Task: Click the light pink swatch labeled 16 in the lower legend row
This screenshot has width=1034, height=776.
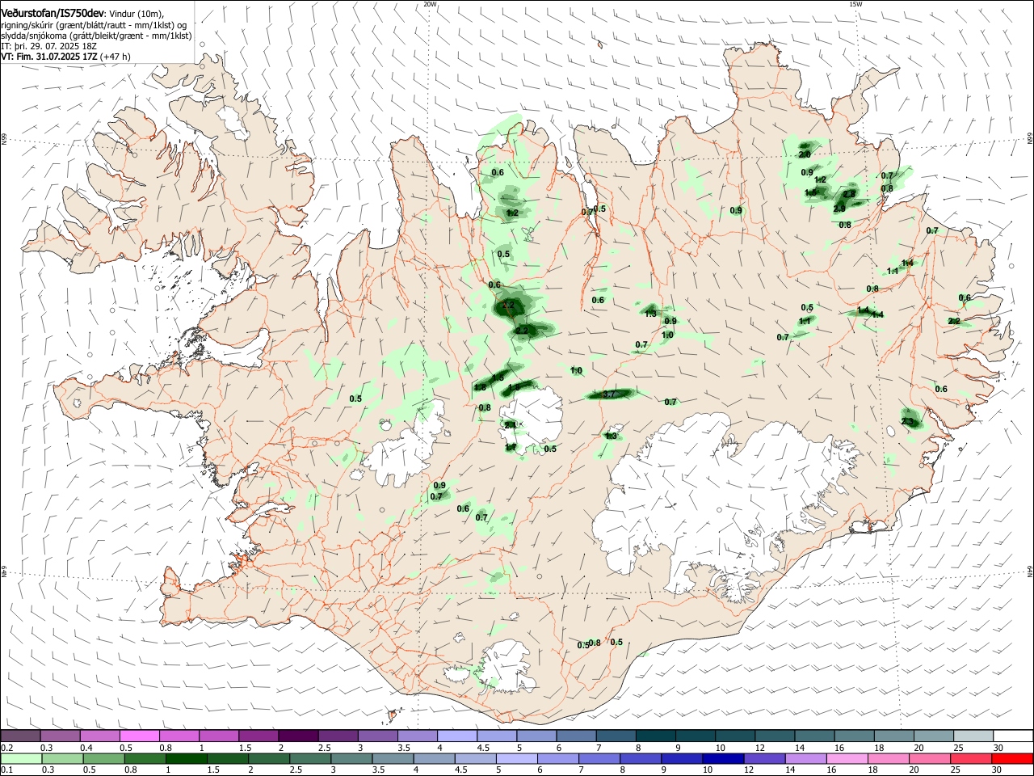Action: click(x=846, y=758)
